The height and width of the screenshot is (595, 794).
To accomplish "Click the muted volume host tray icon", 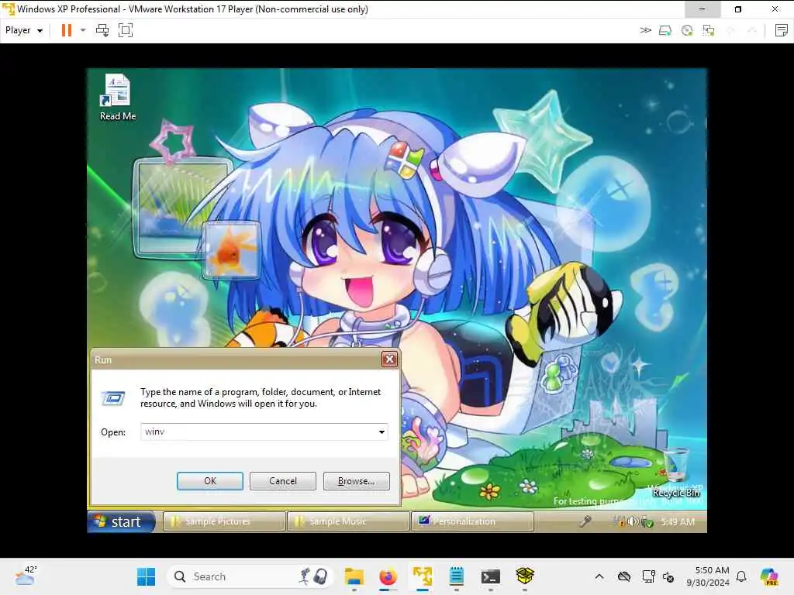I will [668, 576].
